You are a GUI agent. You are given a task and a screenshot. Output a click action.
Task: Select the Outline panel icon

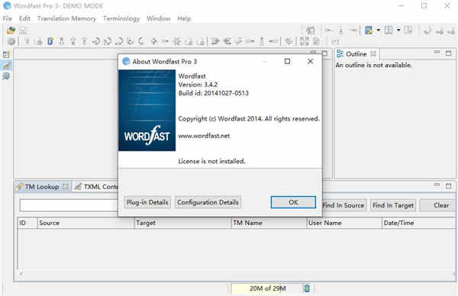click(x=340, y=54)
